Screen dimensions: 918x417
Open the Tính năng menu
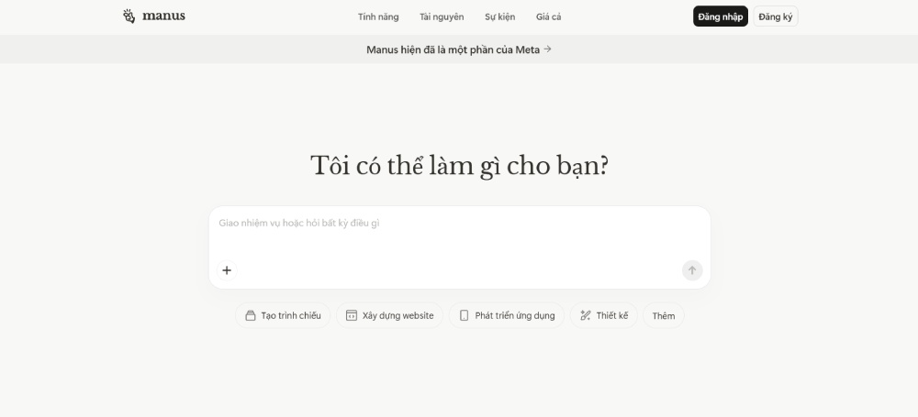tap(378, 16)
